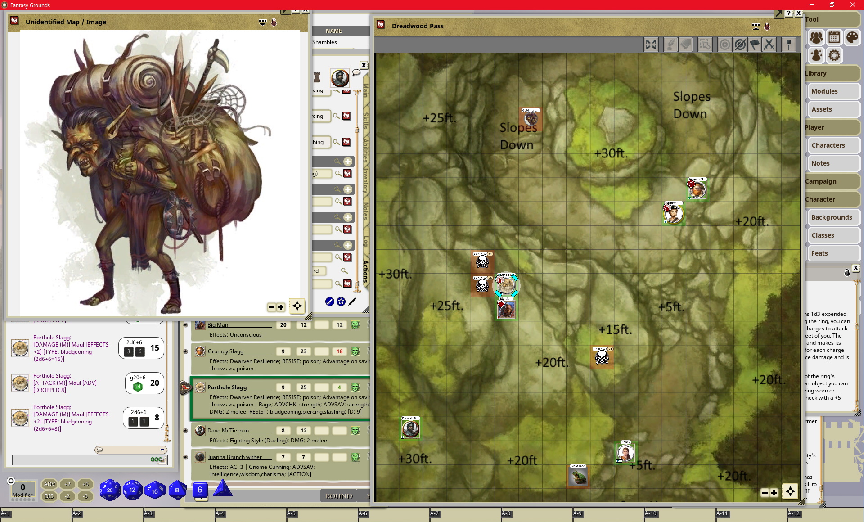Expand the Character sidebar section

coord(832,199)
